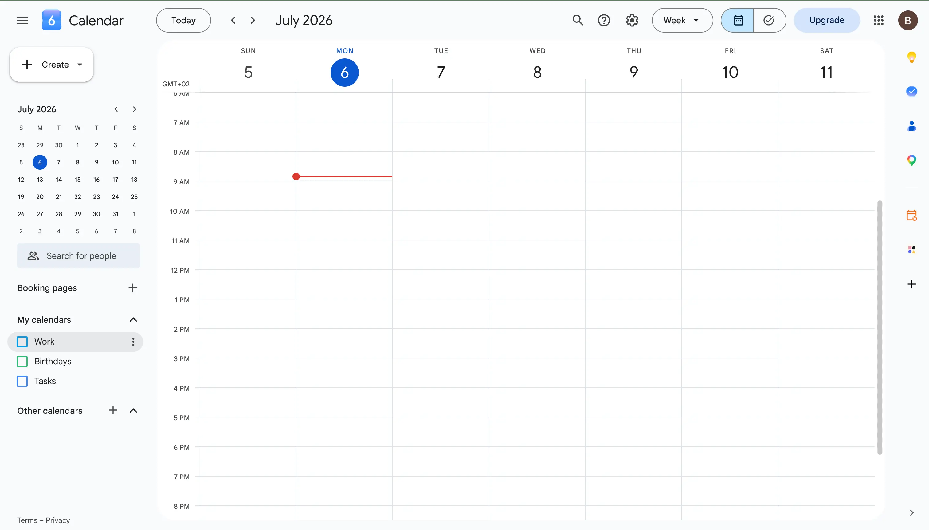Go to previous month in mini calendar
This screenshot has height=530, width=929.
pyautogui.click(x=116, y=109)
